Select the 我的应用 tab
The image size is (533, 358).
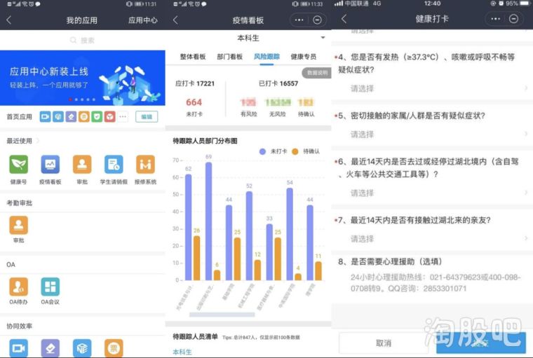coord(81,20)
